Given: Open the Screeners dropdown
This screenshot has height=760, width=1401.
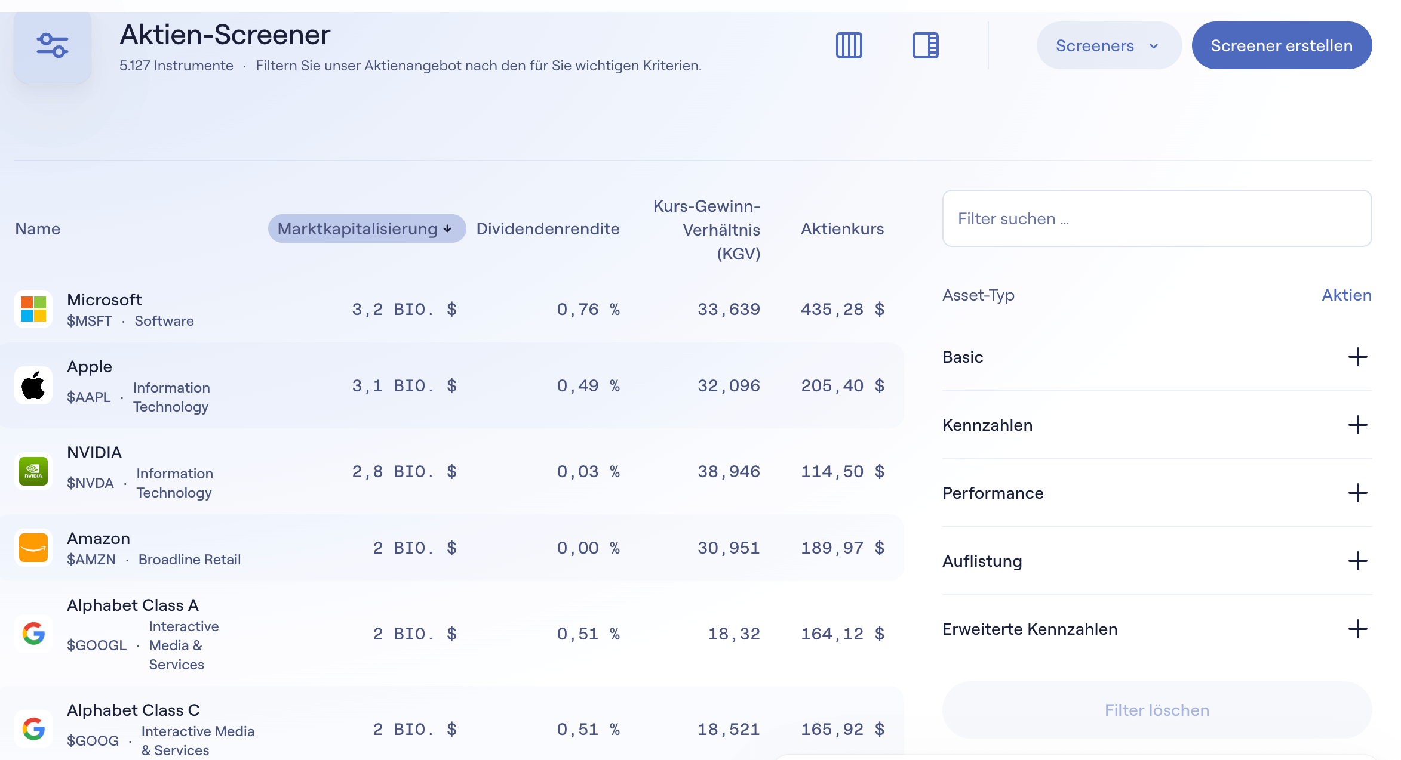Looking at the screenshot, I should (x=1109, y=45).
